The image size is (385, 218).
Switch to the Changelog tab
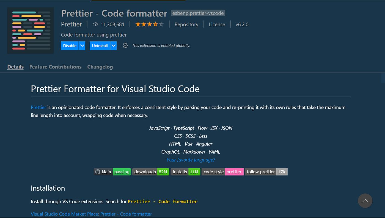click(100, 67)
